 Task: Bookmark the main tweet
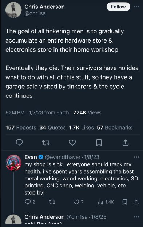click(x=99, y=143)
